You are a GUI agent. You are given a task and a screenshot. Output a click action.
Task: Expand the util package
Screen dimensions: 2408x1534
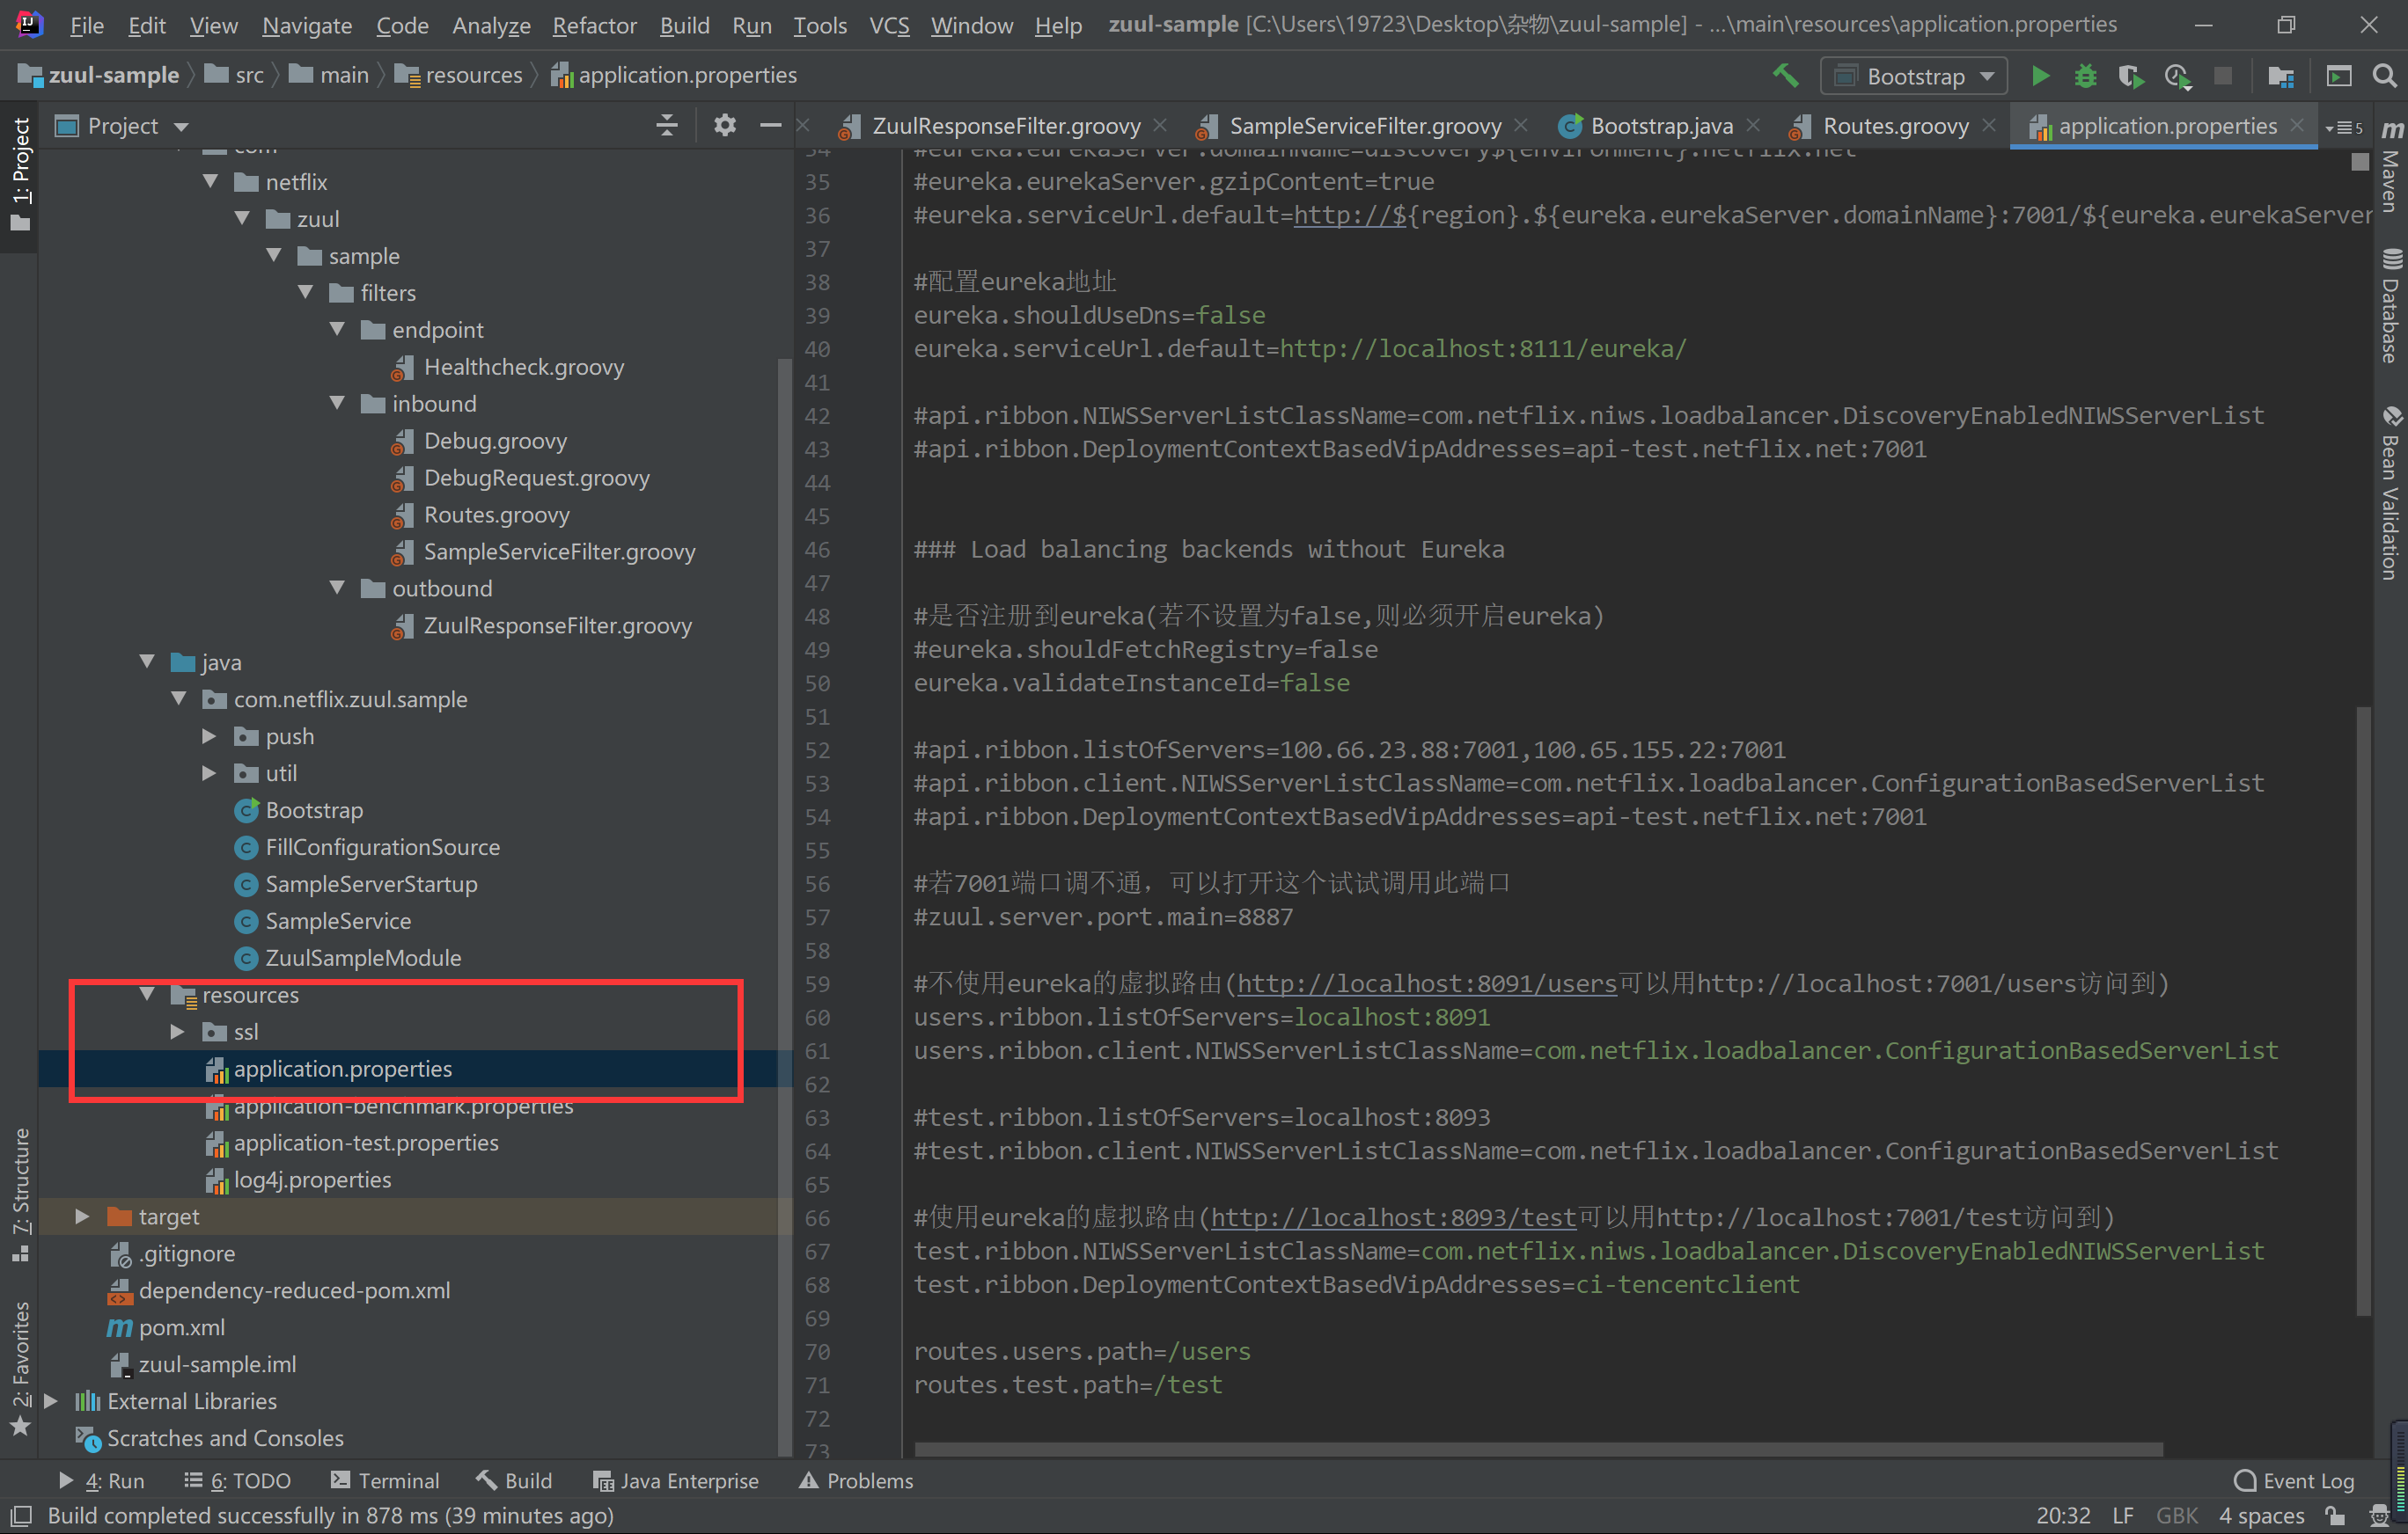(x=209, y=772)
